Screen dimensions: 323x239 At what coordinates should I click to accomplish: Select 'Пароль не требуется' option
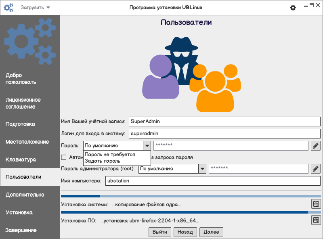pos(110,155)
